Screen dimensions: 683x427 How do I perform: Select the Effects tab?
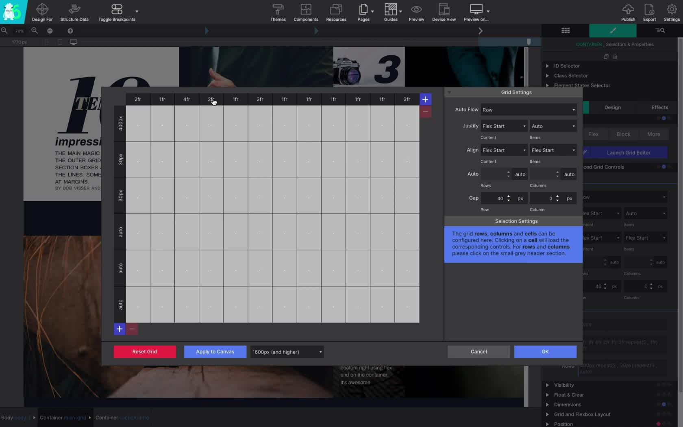(x=659, y=107)
